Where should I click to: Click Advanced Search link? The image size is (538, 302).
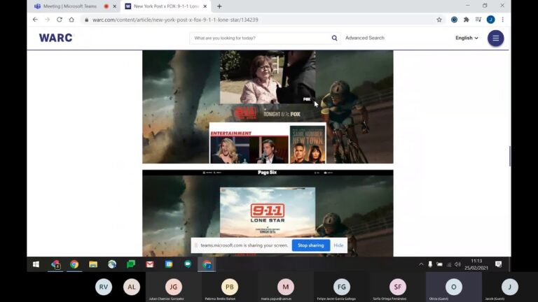(365, 38)
